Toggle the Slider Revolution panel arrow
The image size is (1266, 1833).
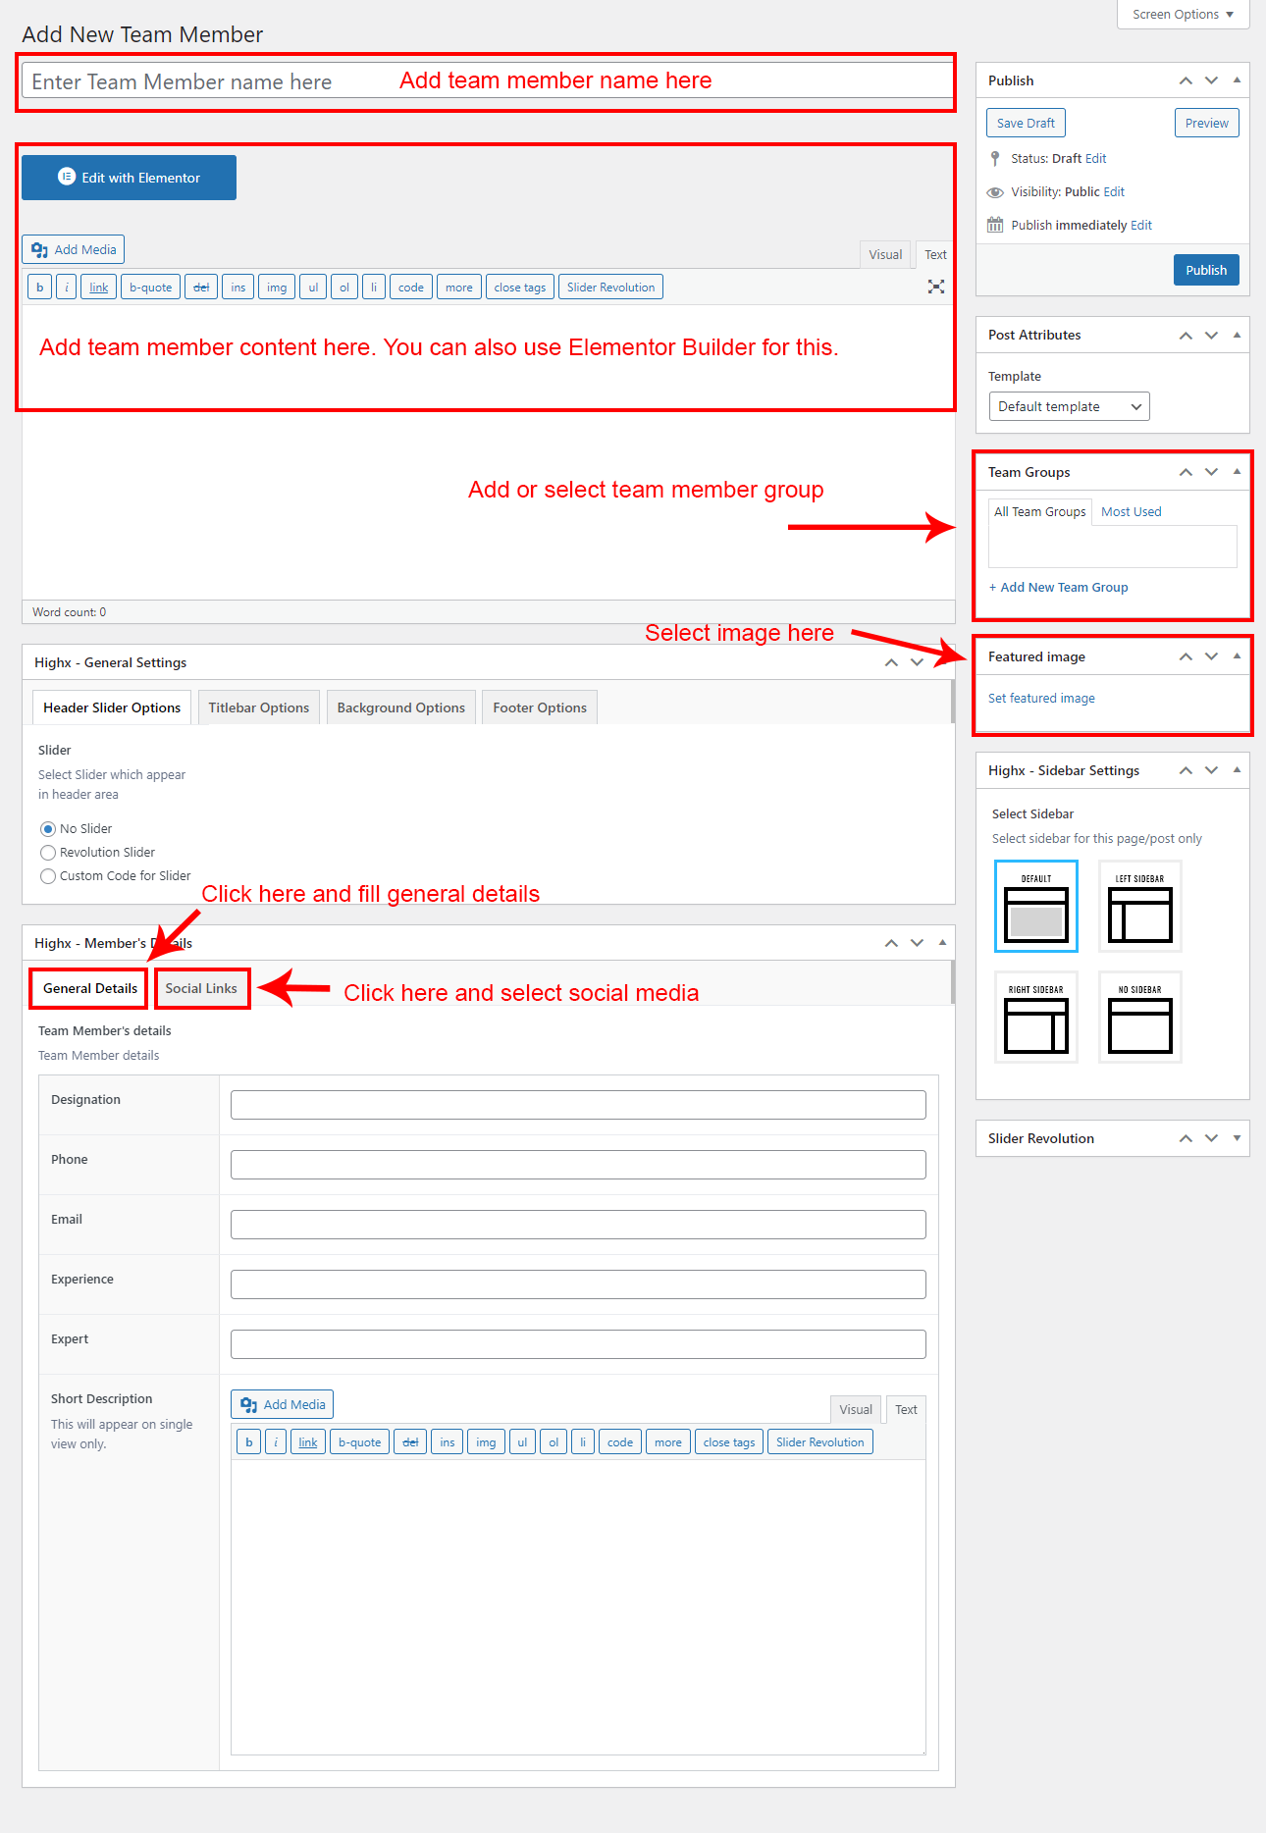(x=1237, y=1138)
